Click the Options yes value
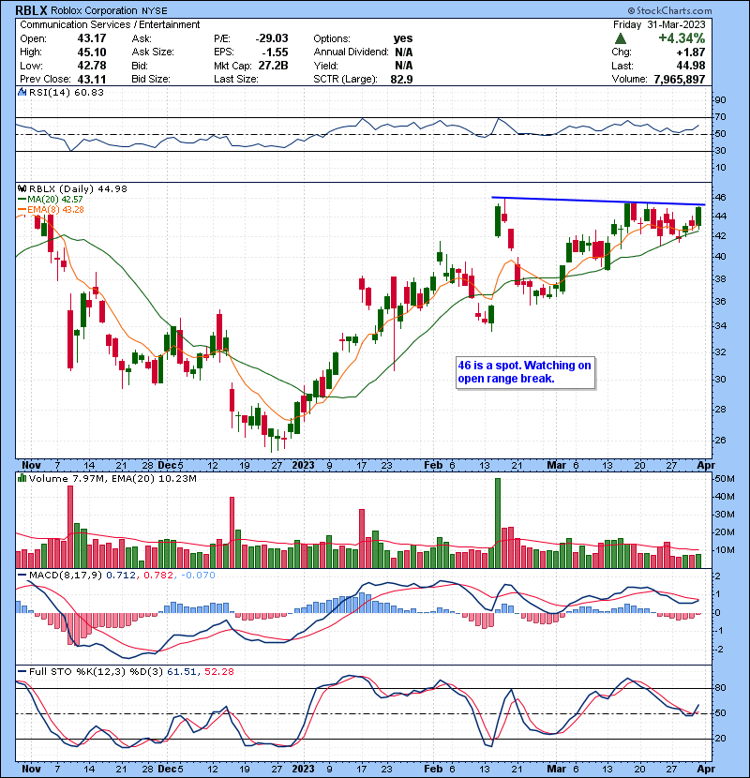Image resolution: width=750 pixels, height=778 pixels. [x=402, y=38]
